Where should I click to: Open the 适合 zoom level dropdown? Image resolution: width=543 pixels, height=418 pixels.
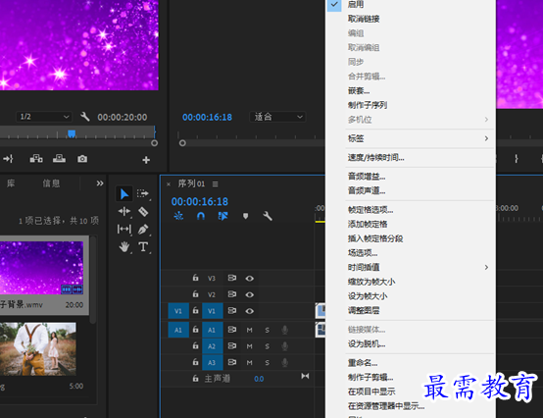(x=277, y=117)
